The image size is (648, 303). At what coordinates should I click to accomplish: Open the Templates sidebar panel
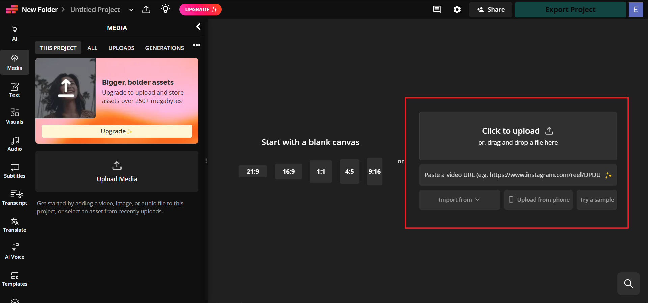[x=15, y=279]
